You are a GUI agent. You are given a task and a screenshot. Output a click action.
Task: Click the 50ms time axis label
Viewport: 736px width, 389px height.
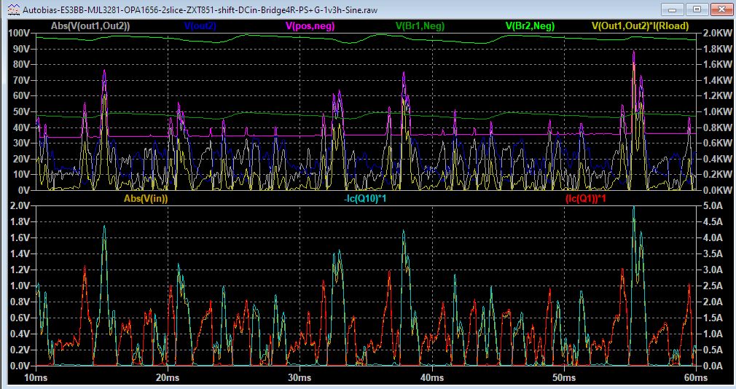coord(564,378)
